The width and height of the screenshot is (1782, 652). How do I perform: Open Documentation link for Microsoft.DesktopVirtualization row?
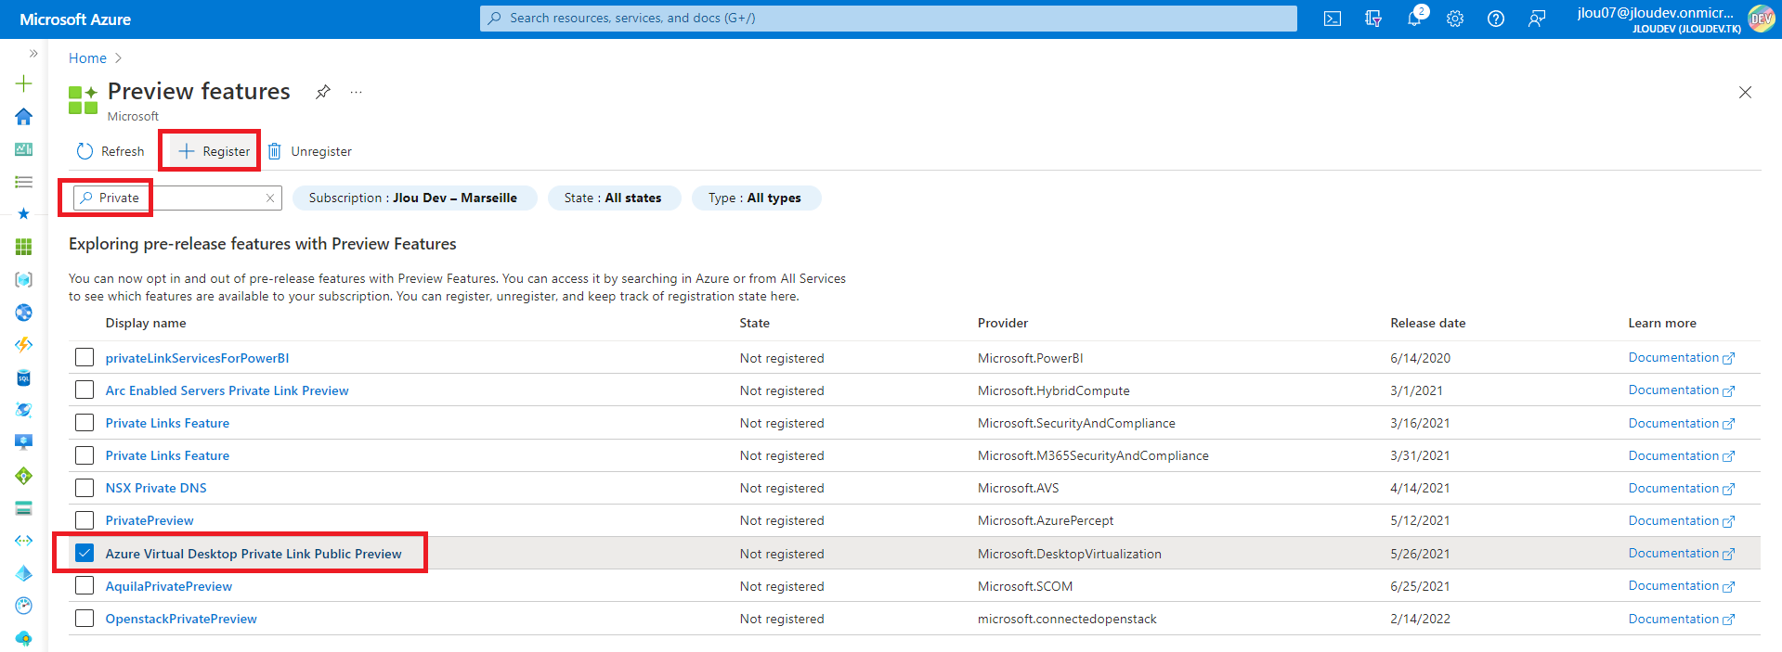tap(1681, 554)
